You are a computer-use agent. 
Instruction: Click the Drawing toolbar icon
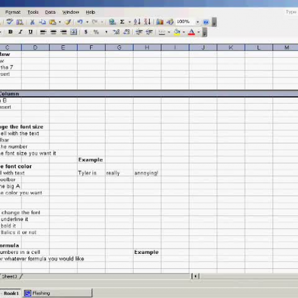pyautogui.click(x=170, y=21)
